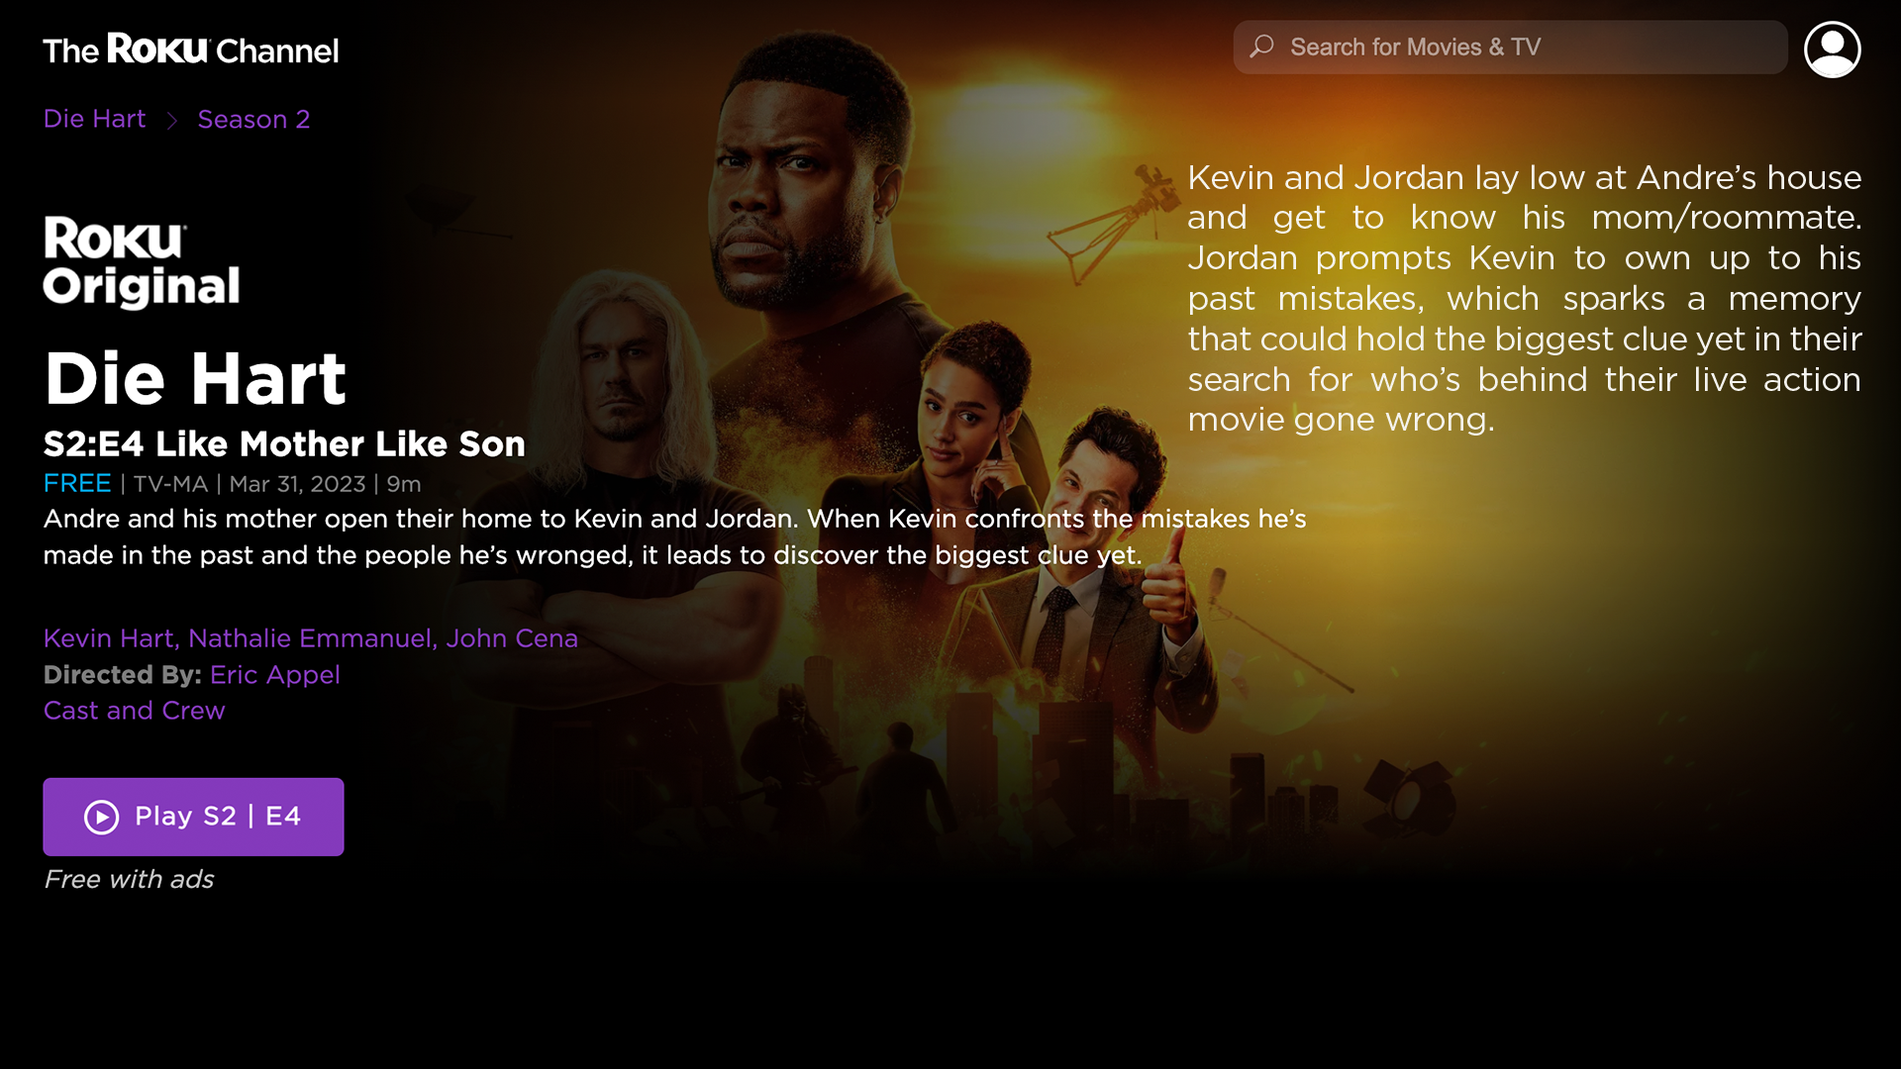The height and width of the screenshot is (1069, 1901).
Task: Open Kevin Hart cast link
Action: pos(109,638)
